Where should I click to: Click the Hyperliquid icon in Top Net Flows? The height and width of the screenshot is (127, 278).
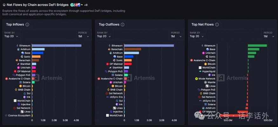pyautogui.click(x=200, y=71)
